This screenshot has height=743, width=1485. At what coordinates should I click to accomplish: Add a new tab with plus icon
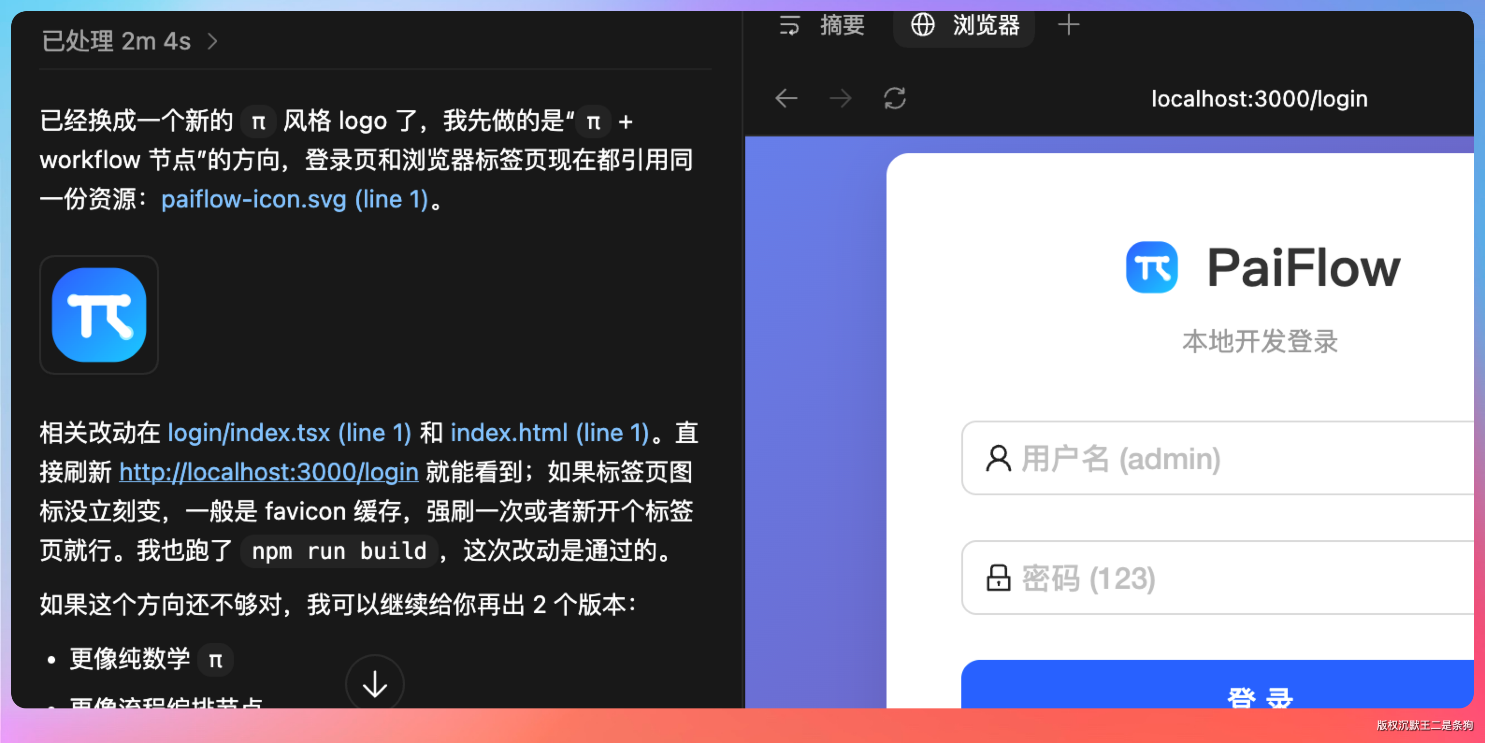[x=1068, y=25]
